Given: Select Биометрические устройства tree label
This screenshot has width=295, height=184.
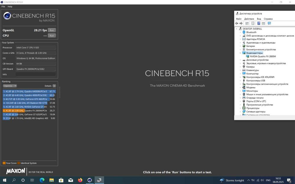Looking at the screenshot, I should (261, 49).
